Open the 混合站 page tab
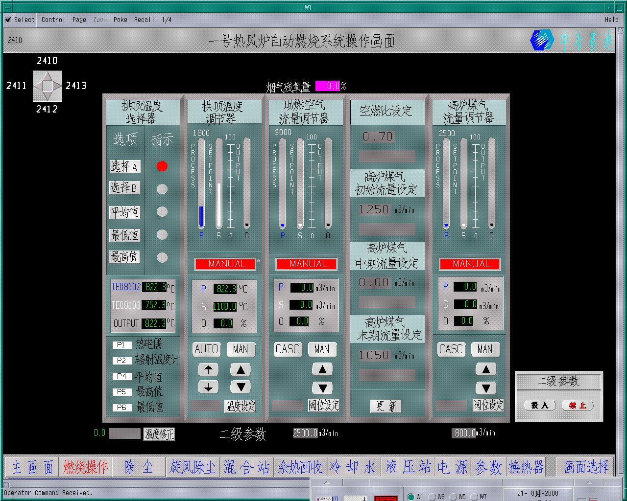Screen dimensions: 627x501 (247, 467)
